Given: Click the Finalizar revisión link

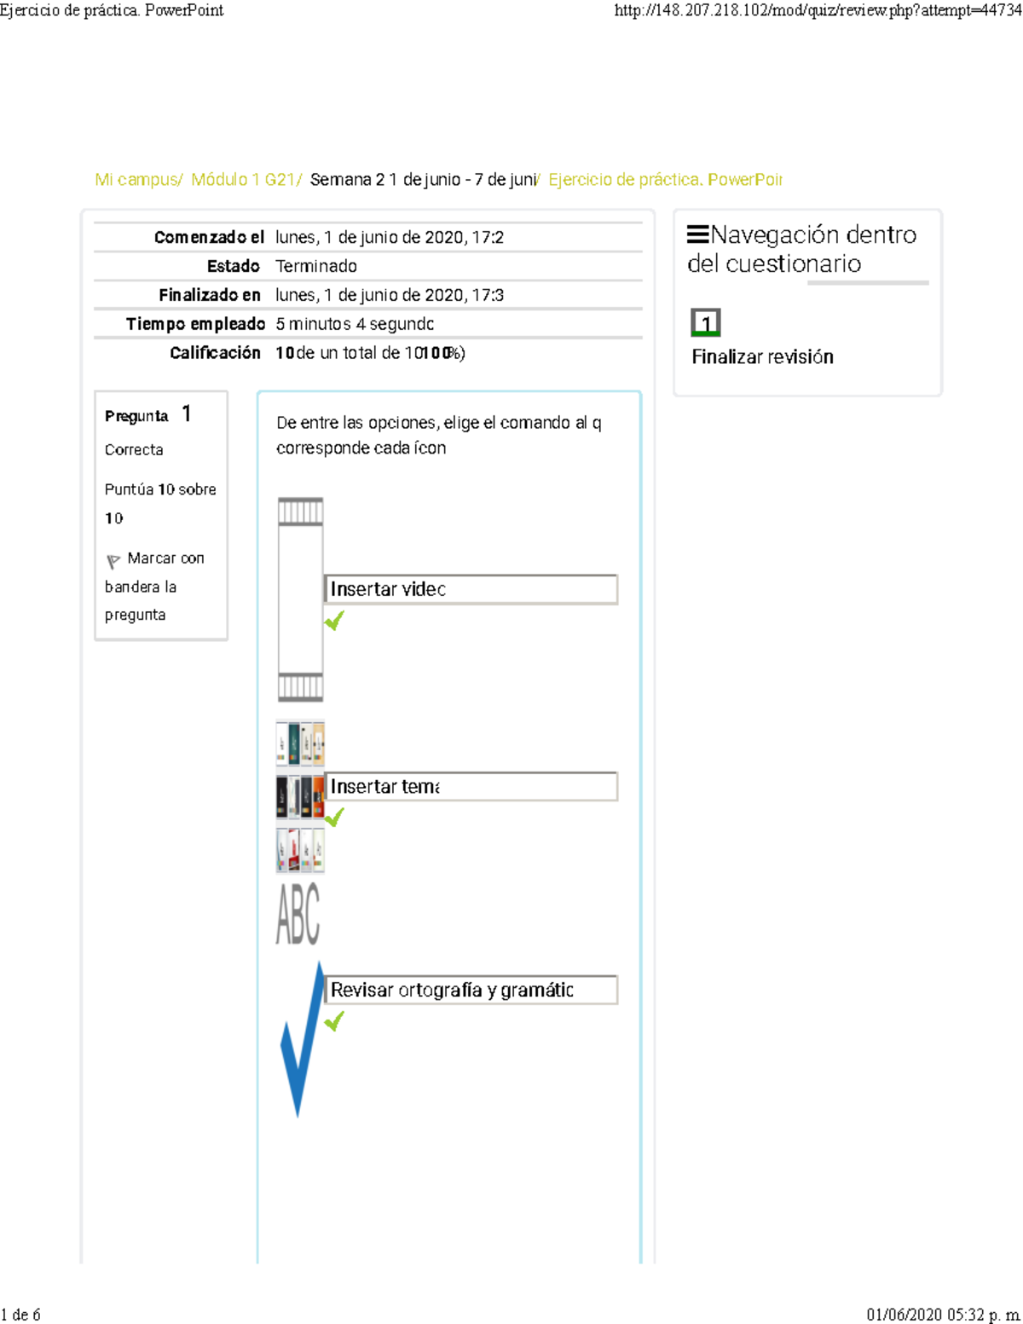Looking at the screenshot, I should pos(762,357).
